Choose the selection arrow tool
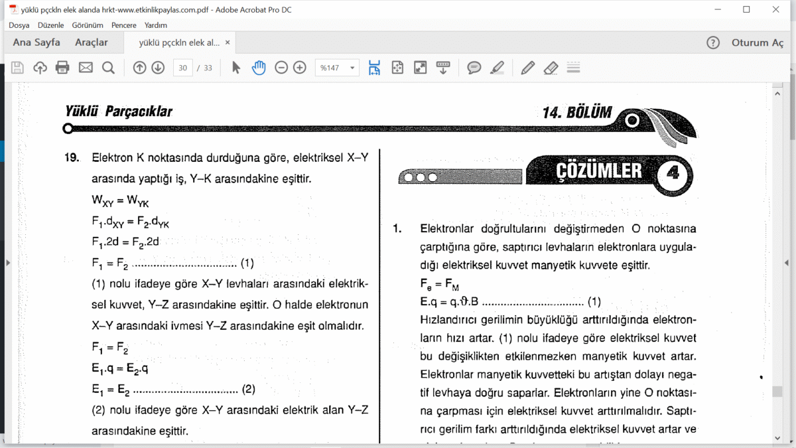This screenshot has height=448, width=796. click(235, 68)
